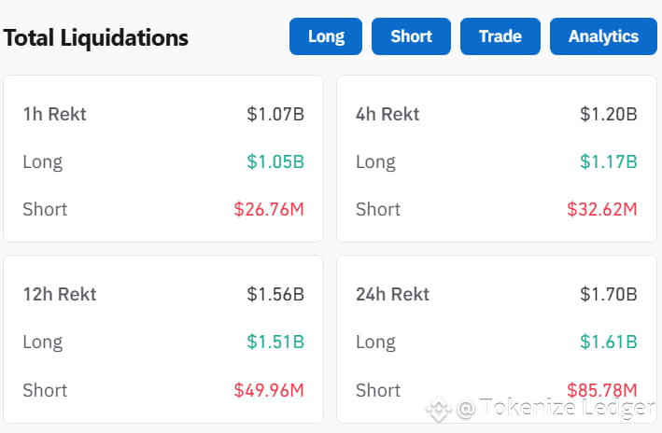The image size is (662, 433).
Task: Select the 4h long value $1.17B
Action: (609, 161)
